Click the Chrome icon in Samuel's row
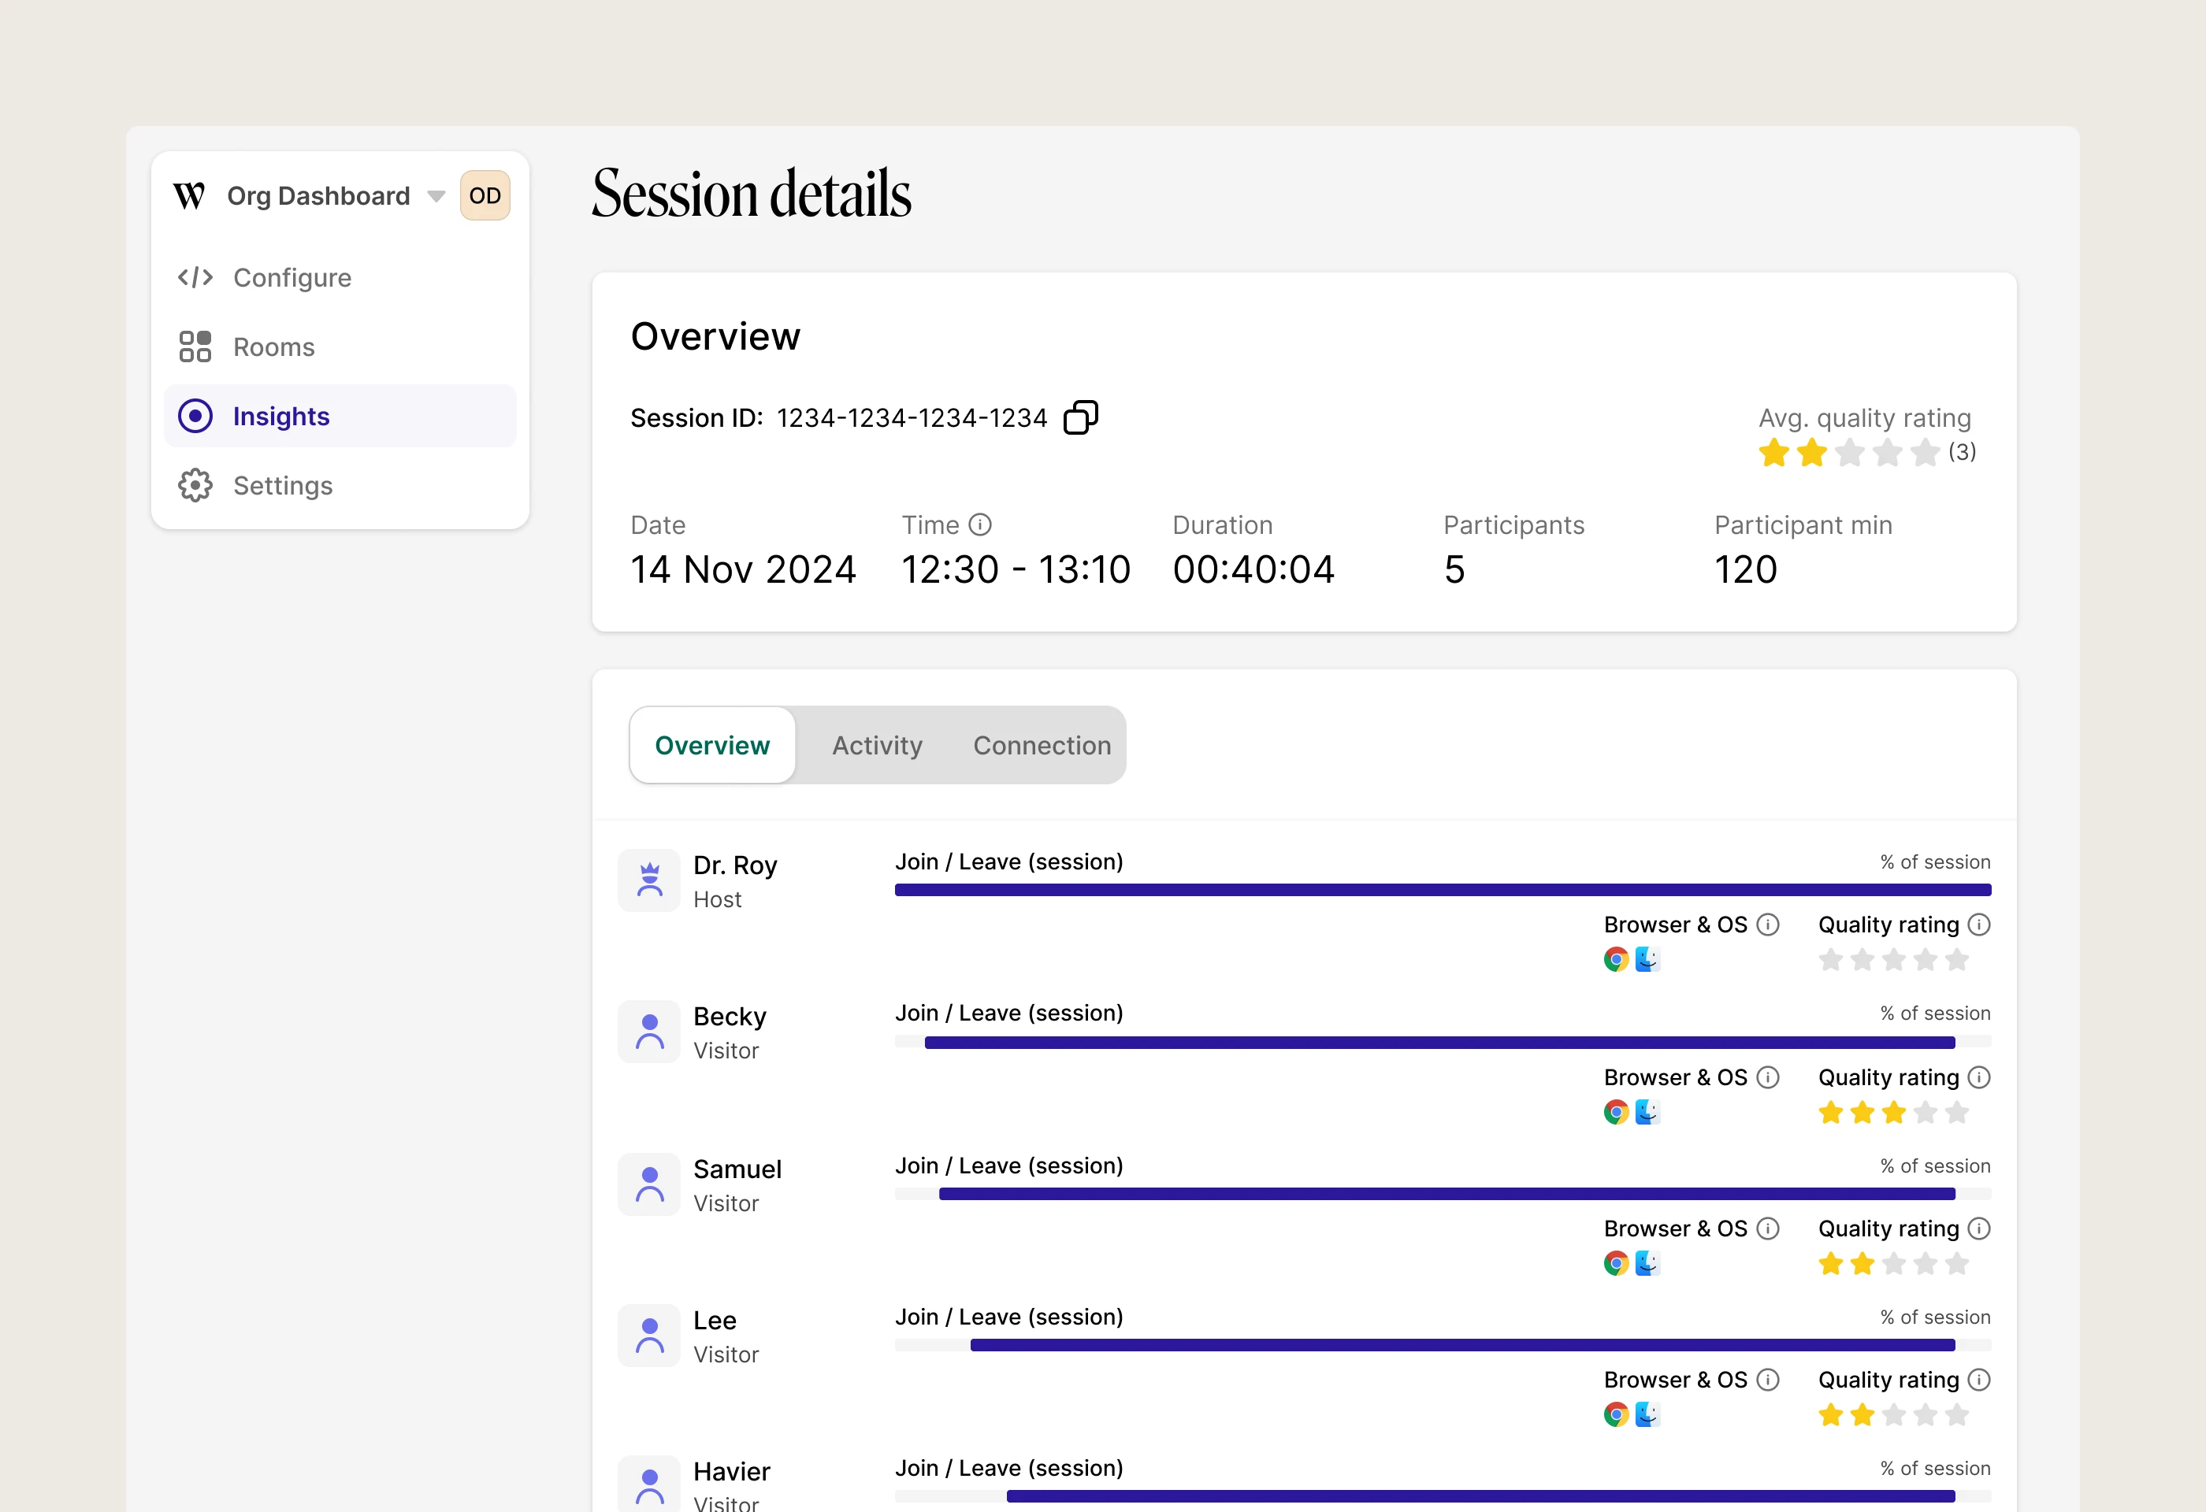 (1617, 1263)
